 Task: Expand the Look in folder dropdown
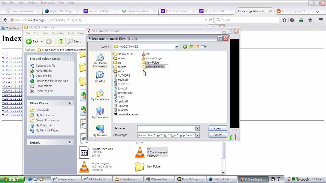point(177,47)
